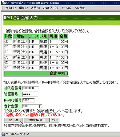Click the 件数 column header
The height and width of the screenshot is (137, 120).
point(8,36)
